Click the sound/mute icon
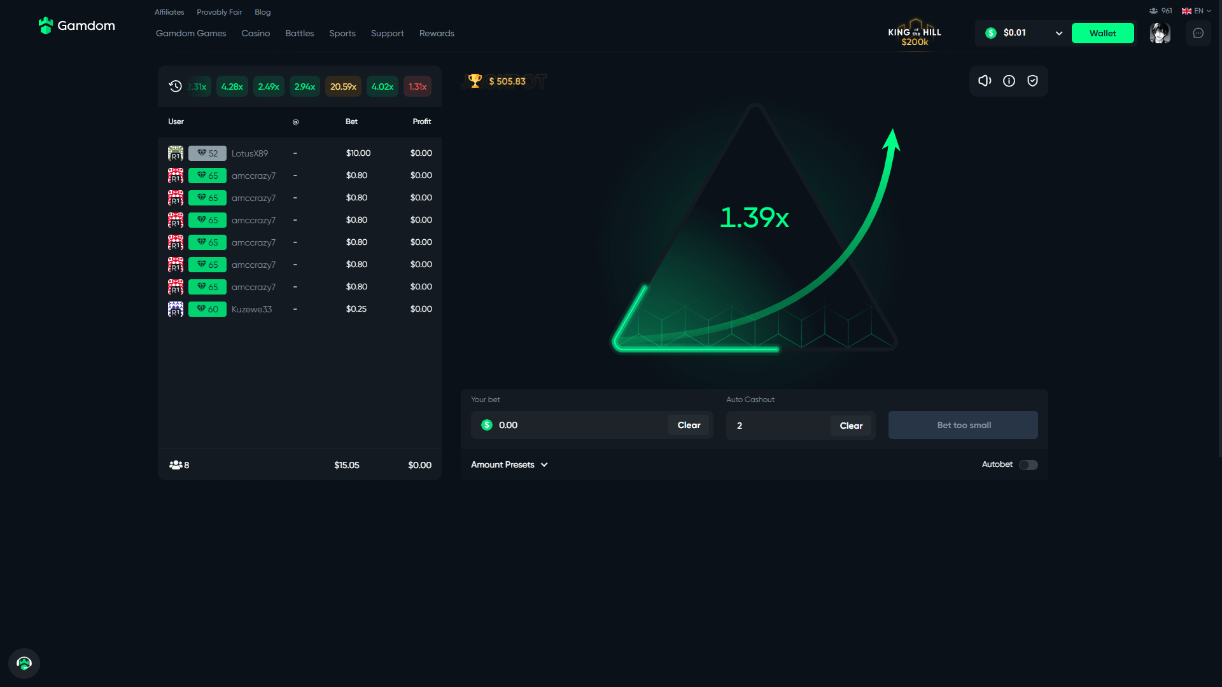 click(x=985, y=81)
